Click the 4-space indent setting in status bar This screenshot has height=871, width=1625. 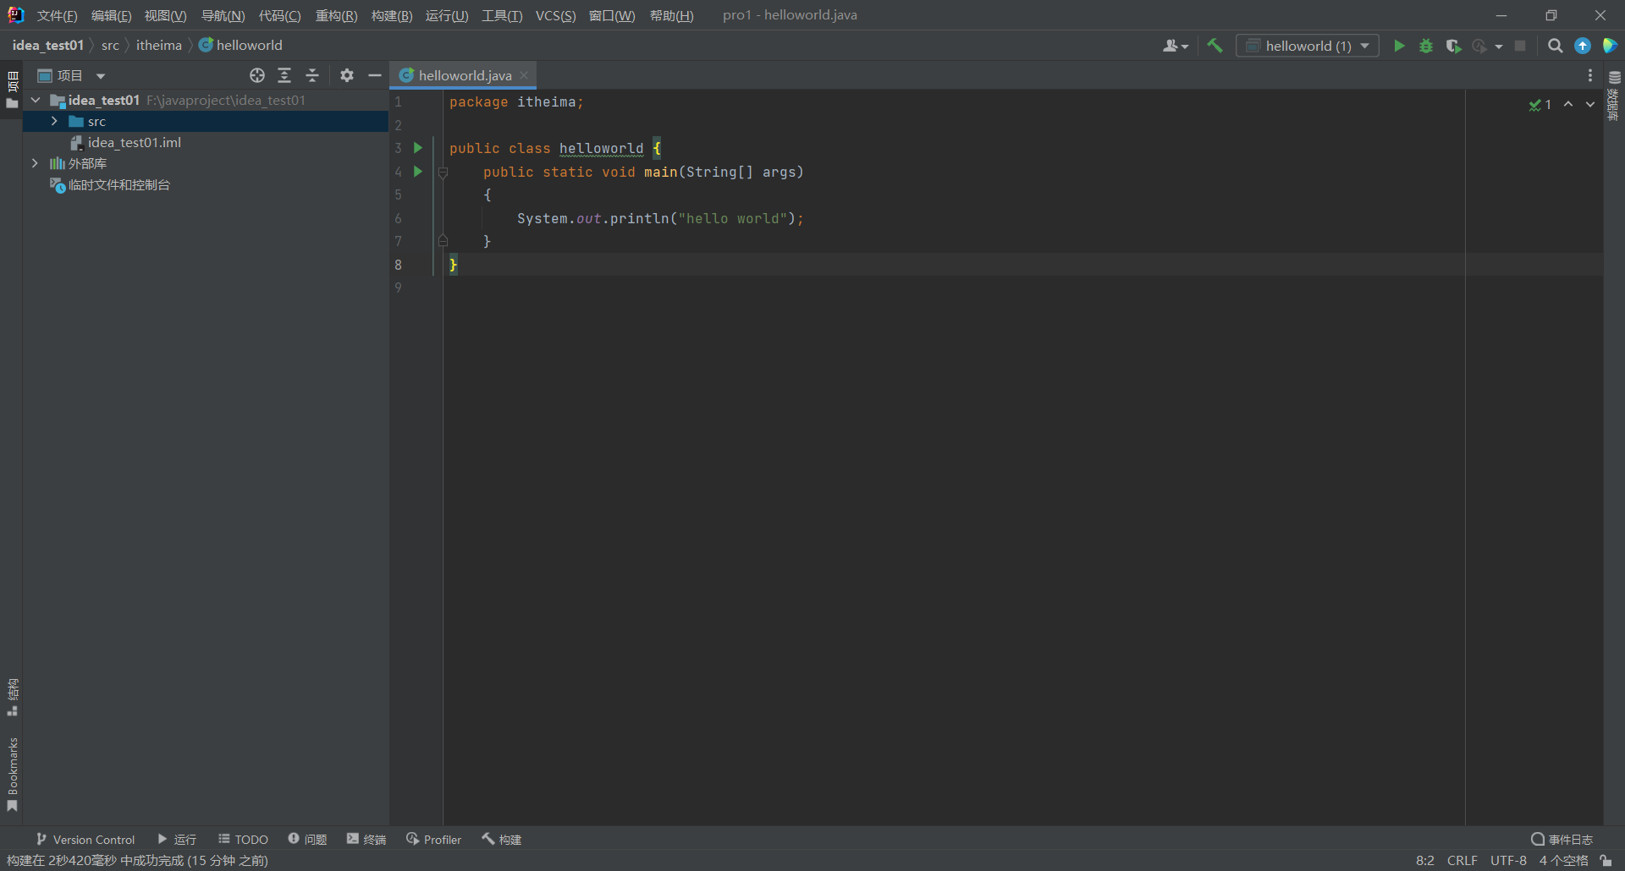pyautogui.click(x=1563, y=860)
